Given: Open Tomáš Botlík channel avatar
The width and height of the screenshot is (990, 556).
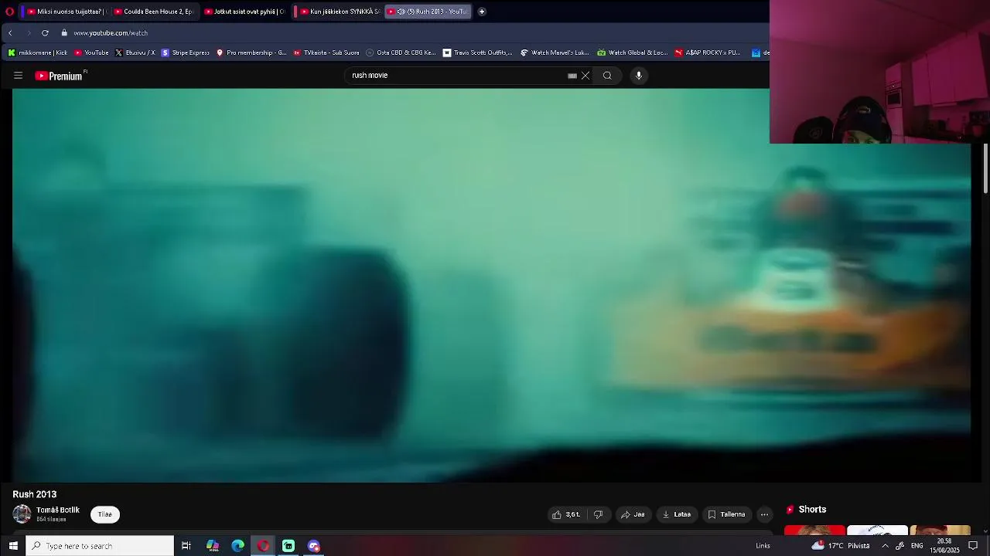Looking at the screenshot, I should pos(22,514).
